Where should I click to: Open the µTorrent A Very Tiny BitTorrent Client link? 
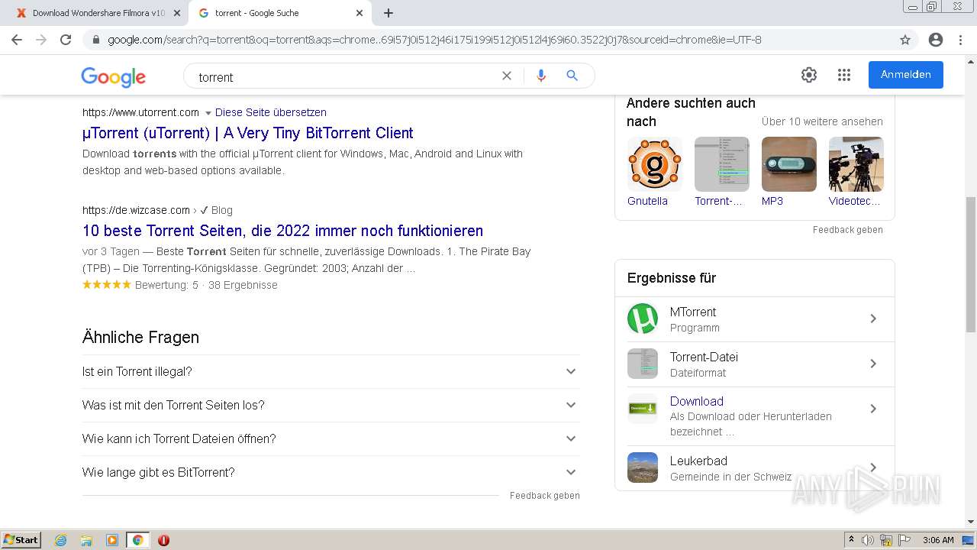pos(248,133)
